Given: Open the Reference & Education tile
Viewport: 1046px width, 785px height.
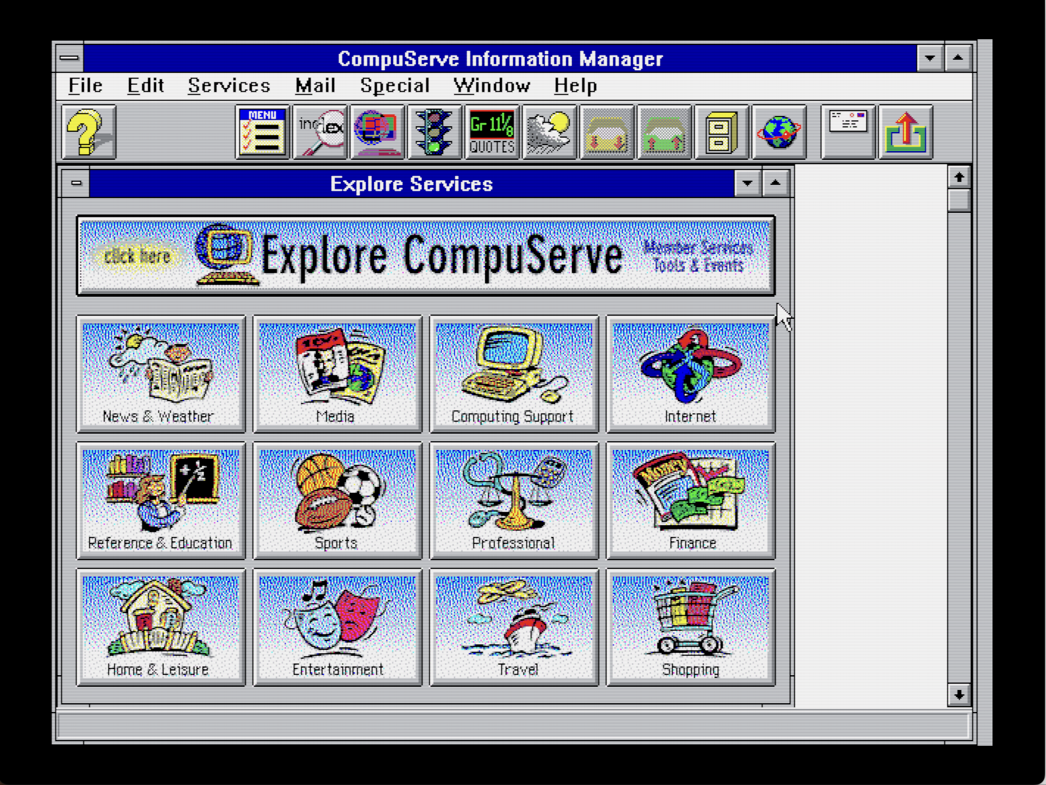Looking at the screenshot, I should (x=161, y=500).
